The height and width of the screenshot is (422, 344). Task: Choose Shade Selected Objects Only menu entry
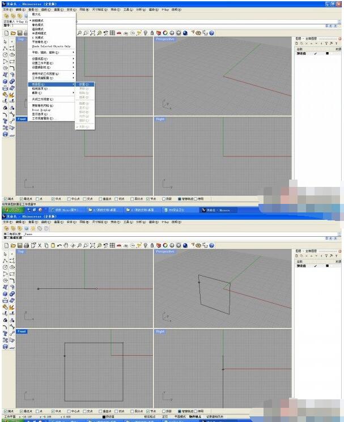[x=52, y=46]
